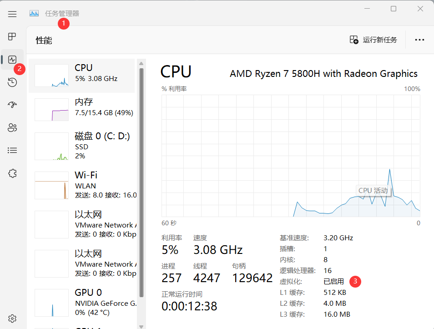The width and height of the screenshot is (434, 329).
Task: Click the Task Manager app icon in title bar
Action: pos(34,13)
